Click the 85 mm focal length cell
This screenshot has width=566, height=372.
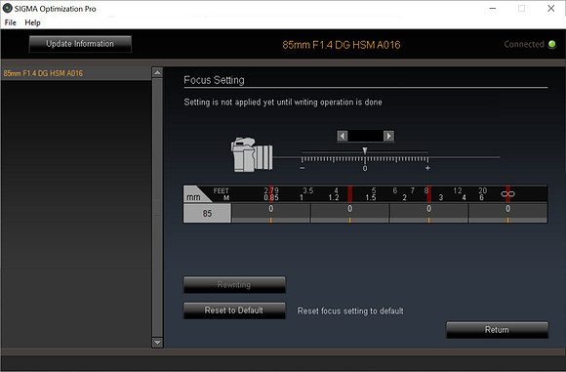[207, 213]
